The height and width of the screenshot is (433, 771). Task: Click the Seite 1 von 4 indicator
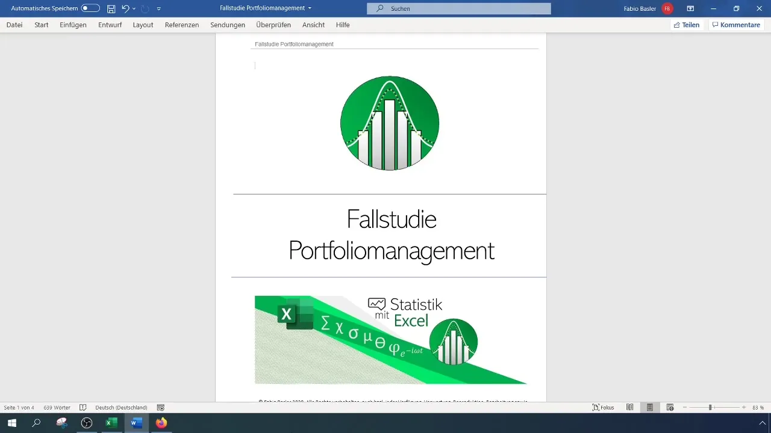click(x=19, y=407)
